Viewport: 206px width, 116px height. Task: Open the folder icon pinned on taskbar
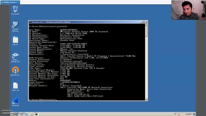(x=31, y=114)
